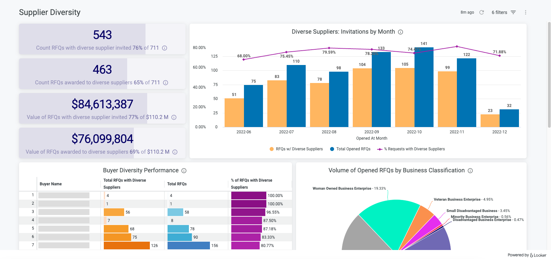
Task: Click the Woman Owned Business Enterprise 19.33% label
Action: [349, 188]
